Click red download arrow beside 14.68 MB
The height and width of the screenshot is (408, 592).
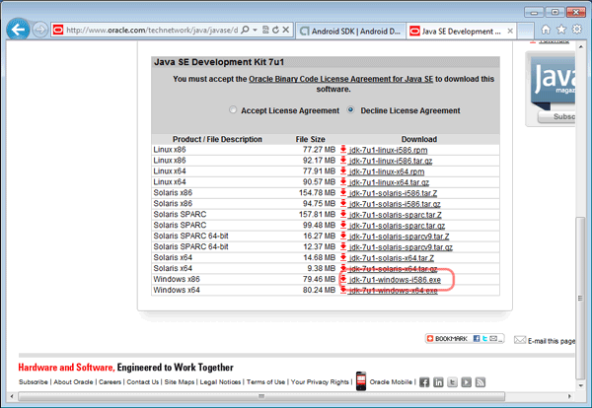click(x=343, y=257)
